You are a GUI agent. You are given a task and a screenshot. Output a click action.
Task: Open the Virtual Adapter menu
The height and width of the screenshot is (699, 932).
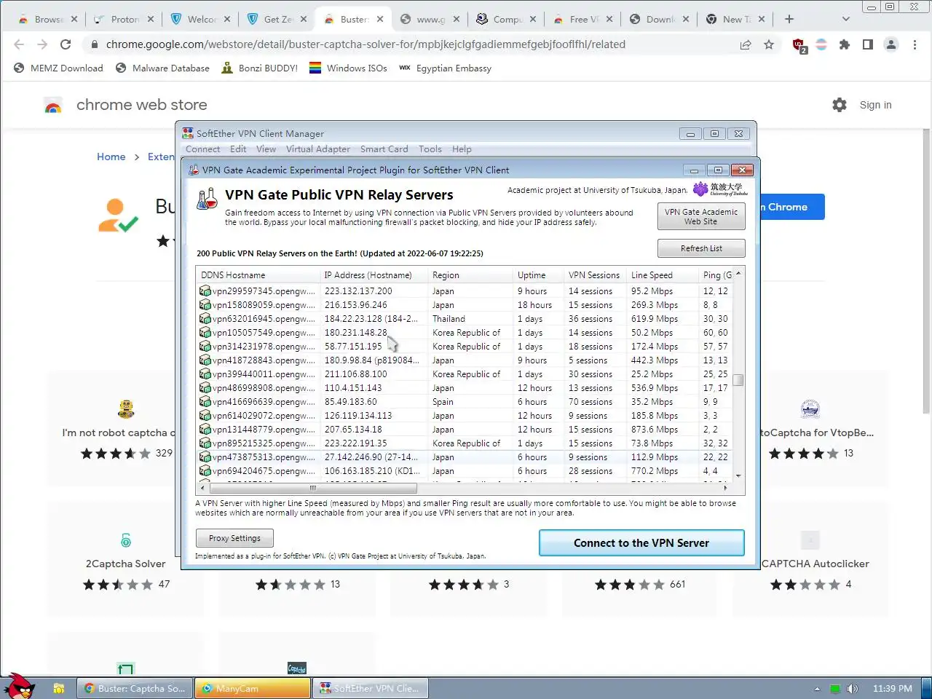click(x=317, y=149)
